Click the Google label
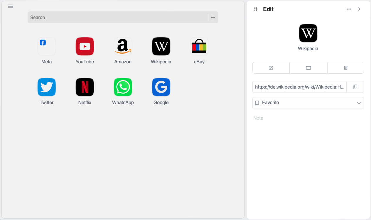371x220 pixels. point(161,103)
